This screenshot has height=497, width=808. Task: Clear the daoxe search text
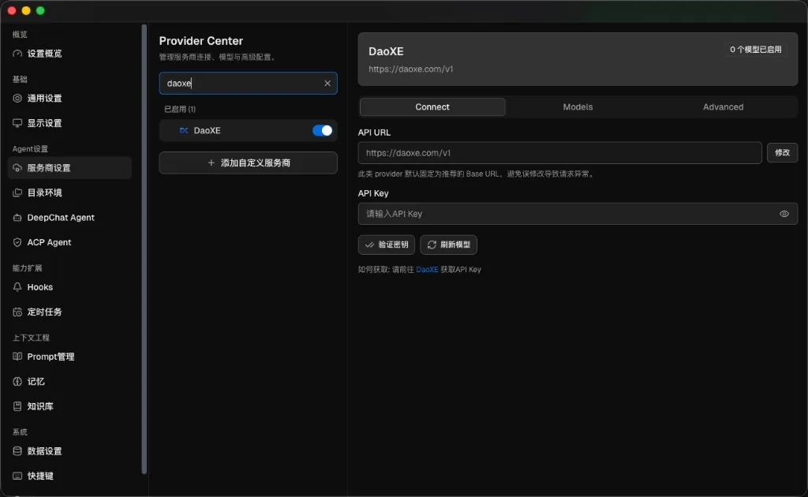pos(327,84)
